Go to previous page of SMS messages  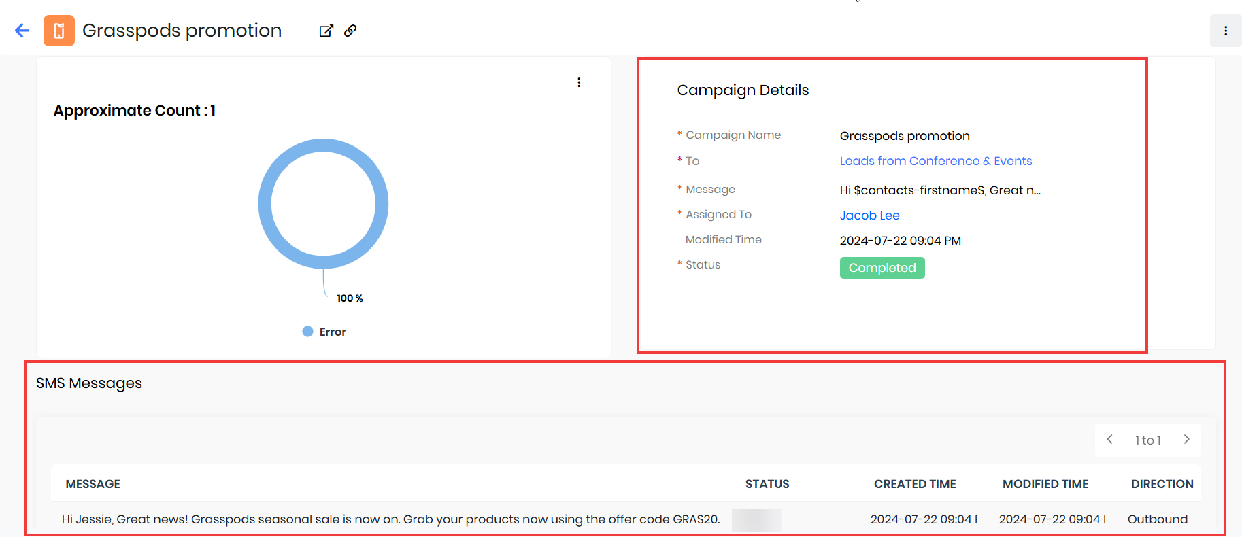pos(1110,440)
